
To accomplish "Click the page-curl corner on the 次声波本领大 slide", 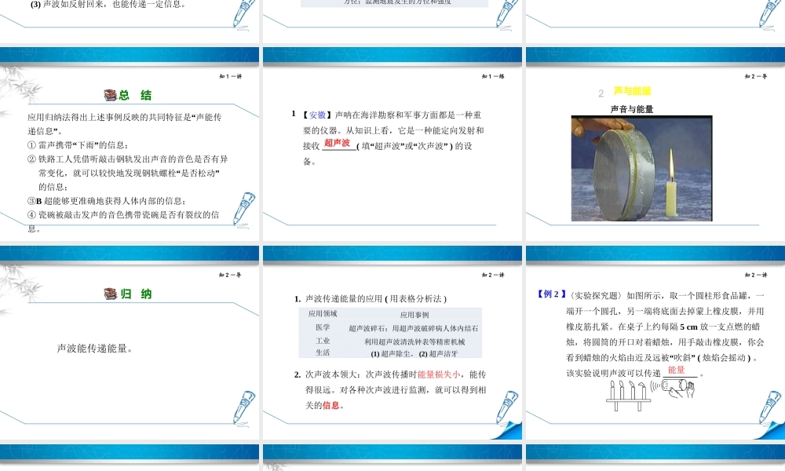I will [508, 431].
